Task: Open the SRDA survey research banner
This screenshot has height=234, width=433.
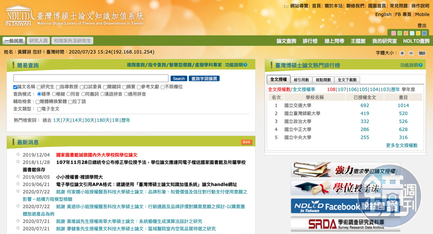Action: click(345, 224)
